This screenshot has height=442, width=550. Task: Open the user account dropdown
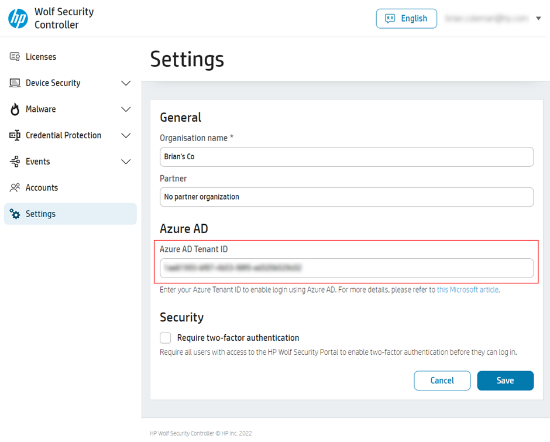538,18
